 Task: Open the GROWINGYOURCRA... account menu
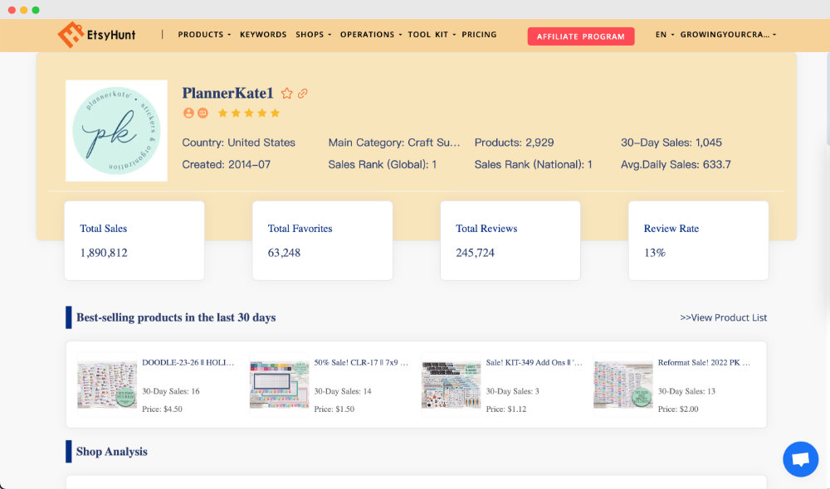click(728, 34)
